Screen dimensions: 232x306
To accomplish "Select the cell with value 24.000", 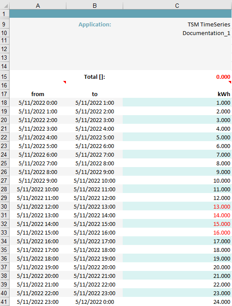I will [x=177, y=302].
